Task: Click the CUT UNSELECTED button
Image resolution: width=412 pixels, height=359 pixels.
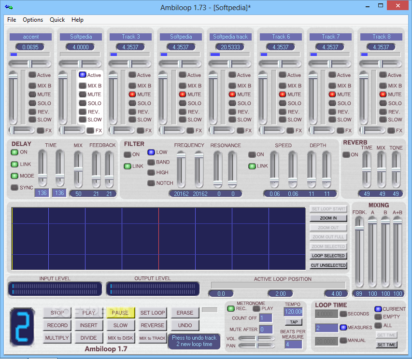Action: point(328,265)
